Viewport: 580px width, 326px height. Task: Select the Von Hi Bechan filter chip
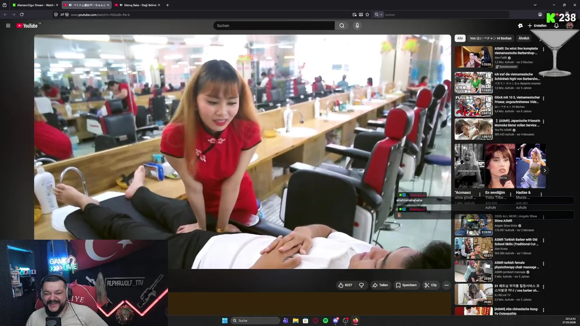[490, 38]
